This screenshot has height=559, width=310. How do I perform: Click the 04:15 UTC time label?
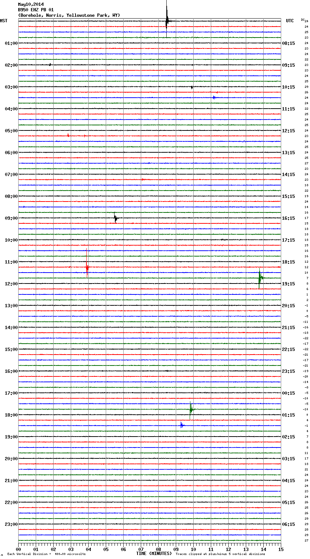pyautogui.click(x=288, y=481)
